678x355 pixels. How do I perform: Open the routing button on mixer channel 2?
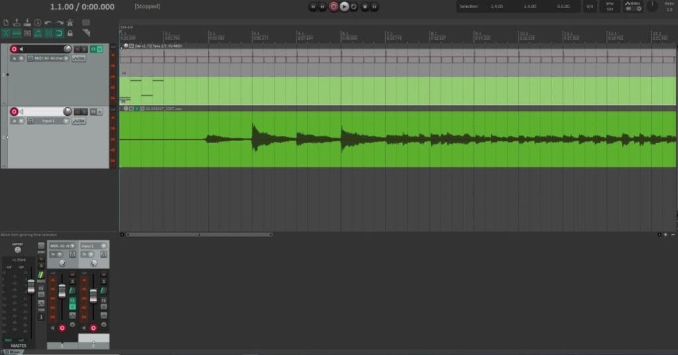click(104, 291)
